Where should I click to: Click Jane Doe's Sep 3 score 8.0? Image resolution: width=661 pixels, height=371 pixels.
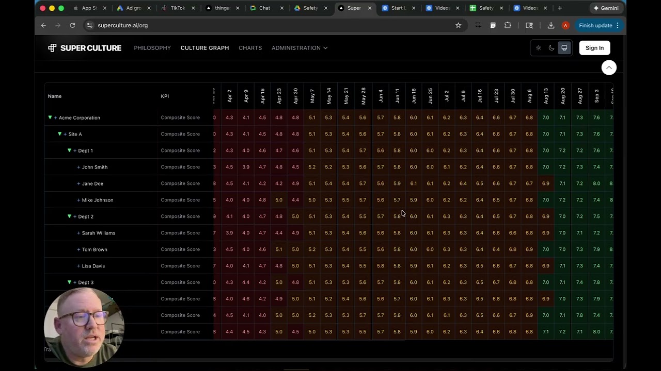[x=596, y=183]
